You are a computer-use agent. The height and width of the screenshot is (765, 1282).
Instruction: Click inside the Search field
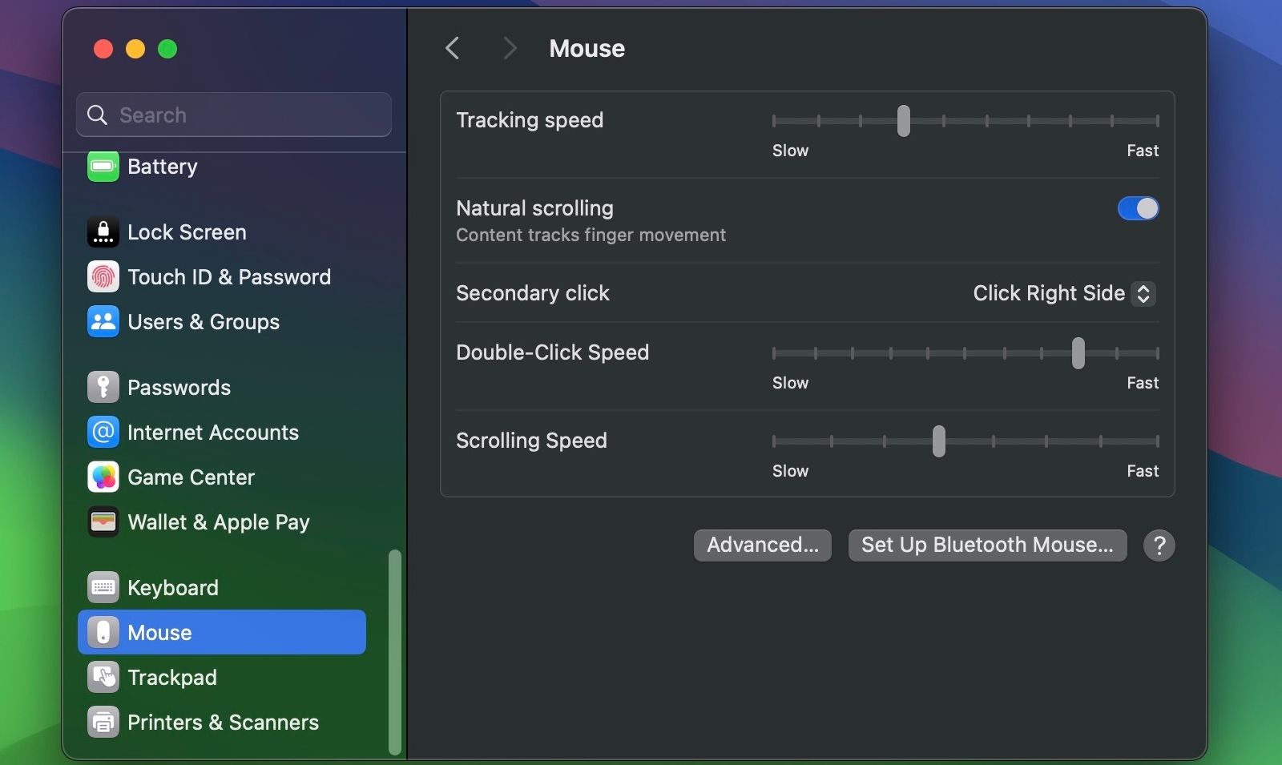(x=232, y=115)
